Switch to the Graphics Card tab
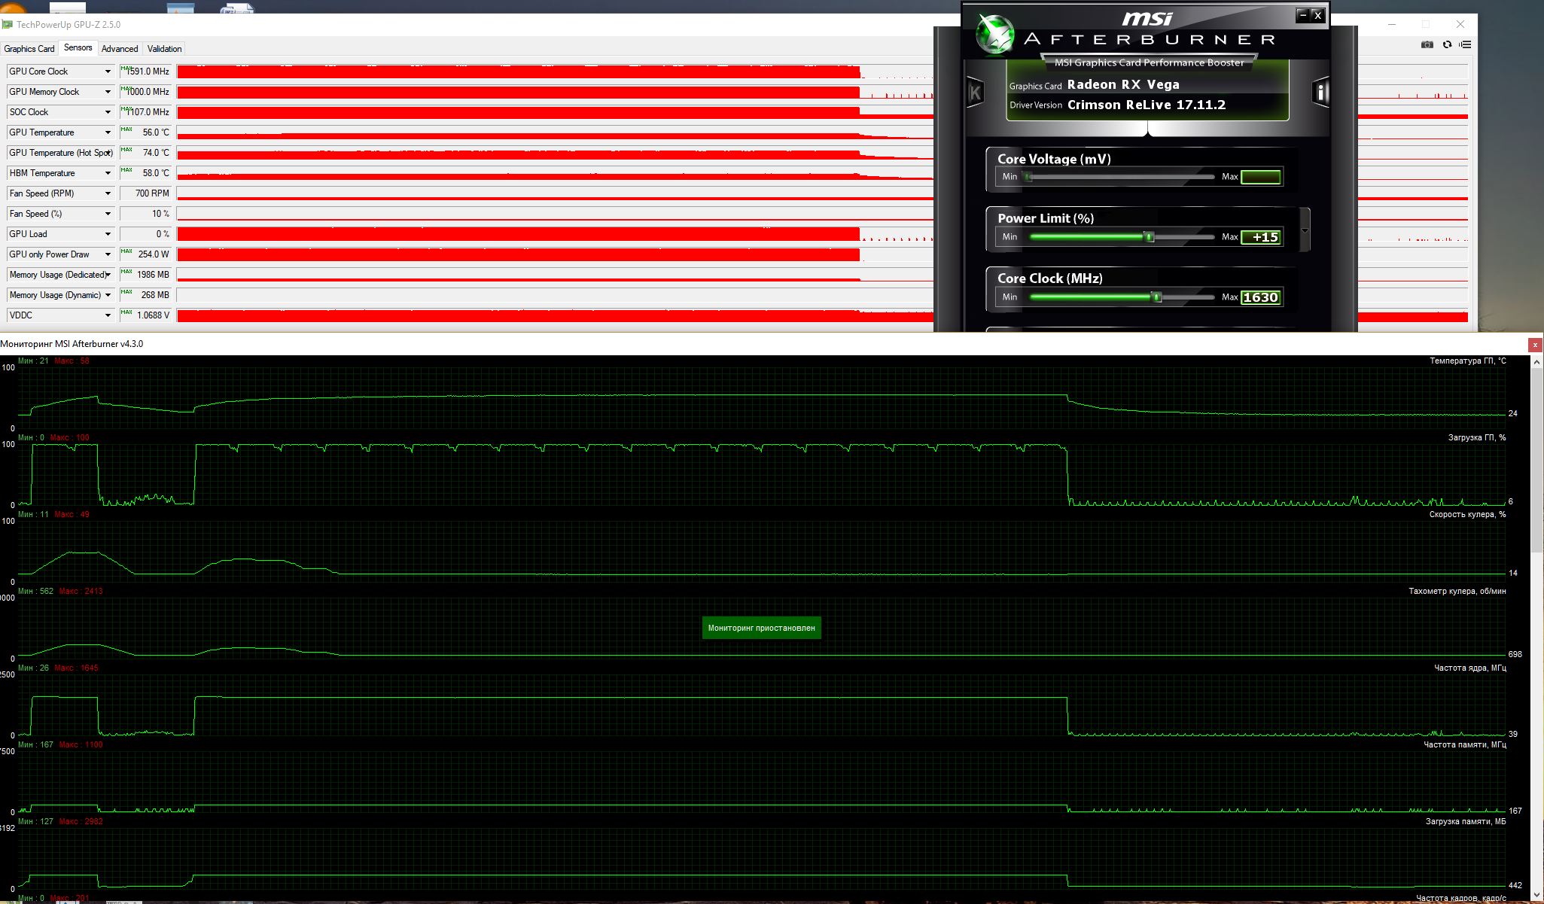This screenshot has height=904, width=1544. pyautogui.click(x=29, y=49)
